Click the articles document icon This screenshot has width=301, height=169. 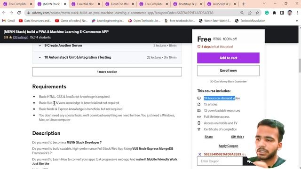click(x=199, y=104)
